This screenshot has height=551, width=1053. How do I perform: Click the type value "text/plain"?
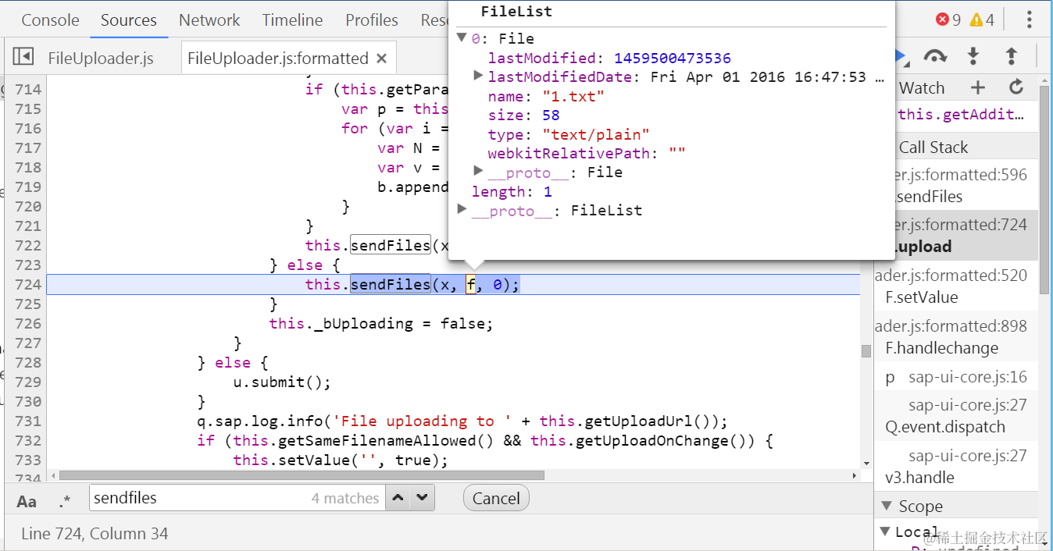coord(596,134)
